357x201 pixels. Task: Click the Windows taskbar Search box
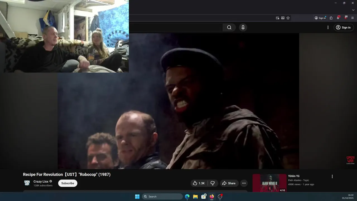pyautogui.click(x=162, y=197)
